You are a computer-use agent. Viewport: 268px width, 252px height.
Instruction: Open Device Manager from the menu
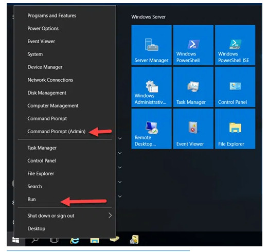(65, 67)
